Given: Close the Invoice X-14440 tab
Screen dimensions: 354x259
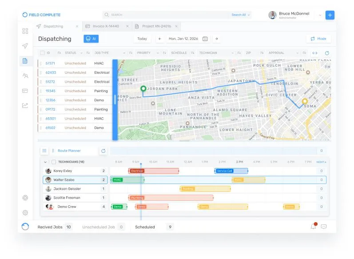Looking at the screenshot, I should point(127,26).
